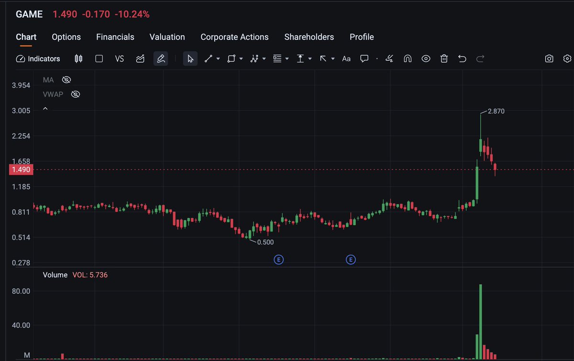This screenshot has height=361, width=574.
Task: Toggle the drawing pencil tool
Action: point(161,59)
